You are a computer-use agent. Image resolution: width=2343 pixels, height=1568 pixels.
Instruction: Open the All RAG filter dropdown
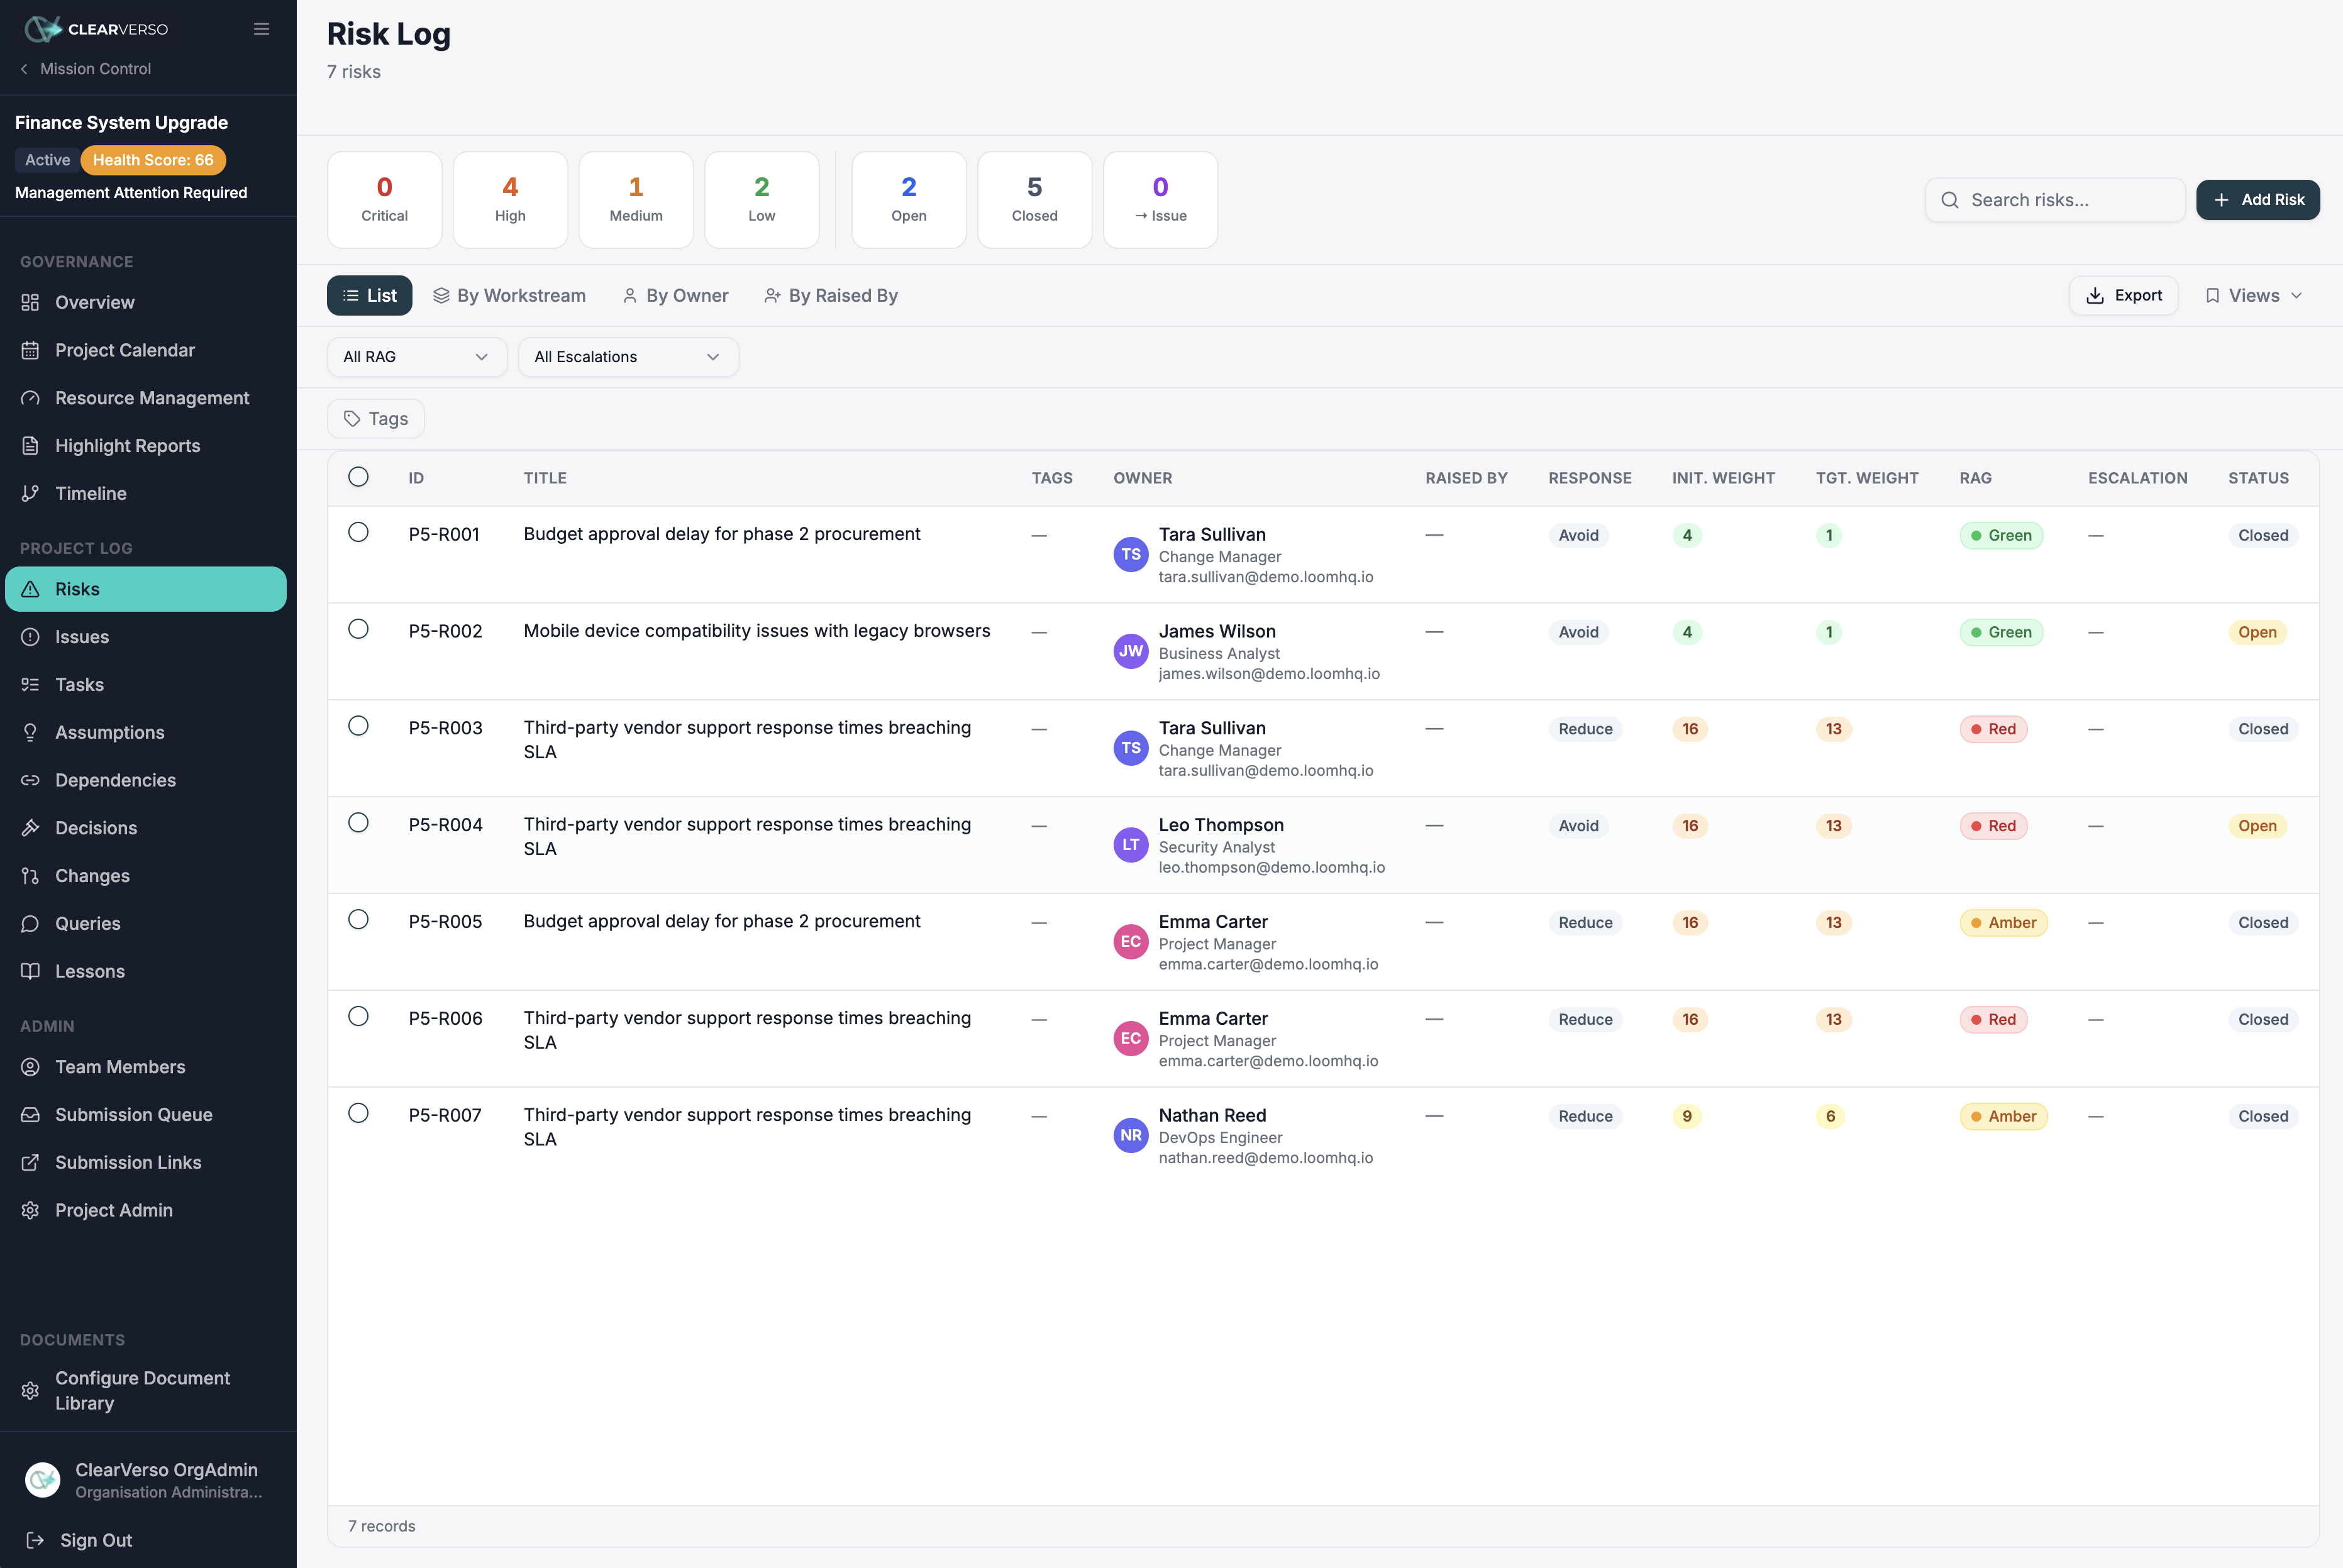pyautogui.click(x=417, y=357)
